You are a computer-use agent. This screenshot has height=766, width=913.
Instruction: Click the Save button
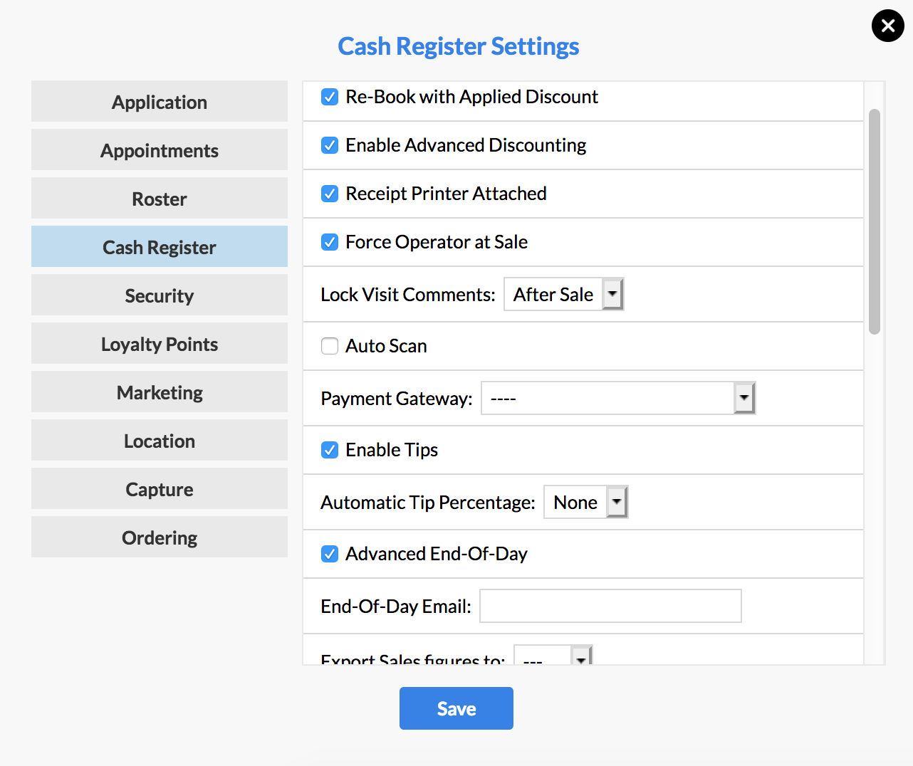456,708
